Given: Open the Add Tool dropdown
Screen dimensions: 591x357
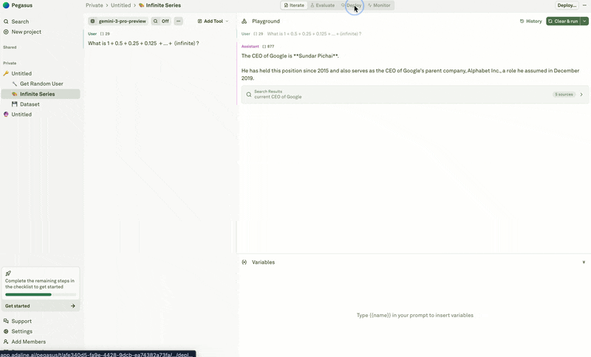Looking at the screenshot, I should [x=213, y=21].
